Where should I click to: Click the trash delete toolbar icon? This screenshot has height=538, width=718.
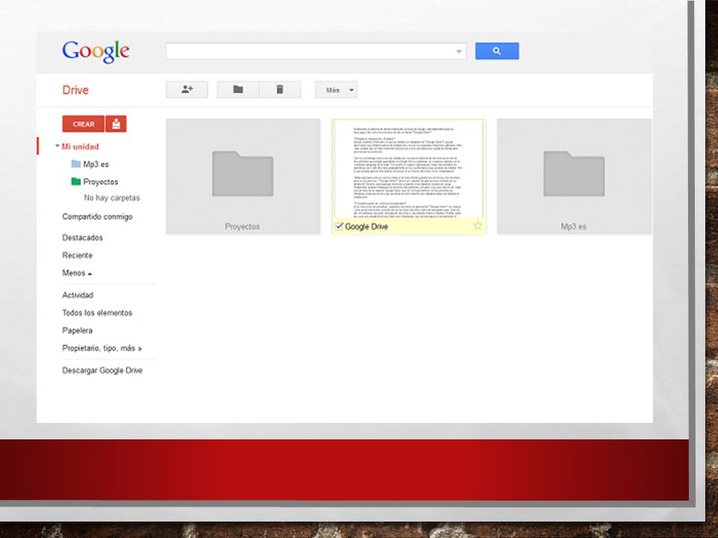tap(280, 89)
